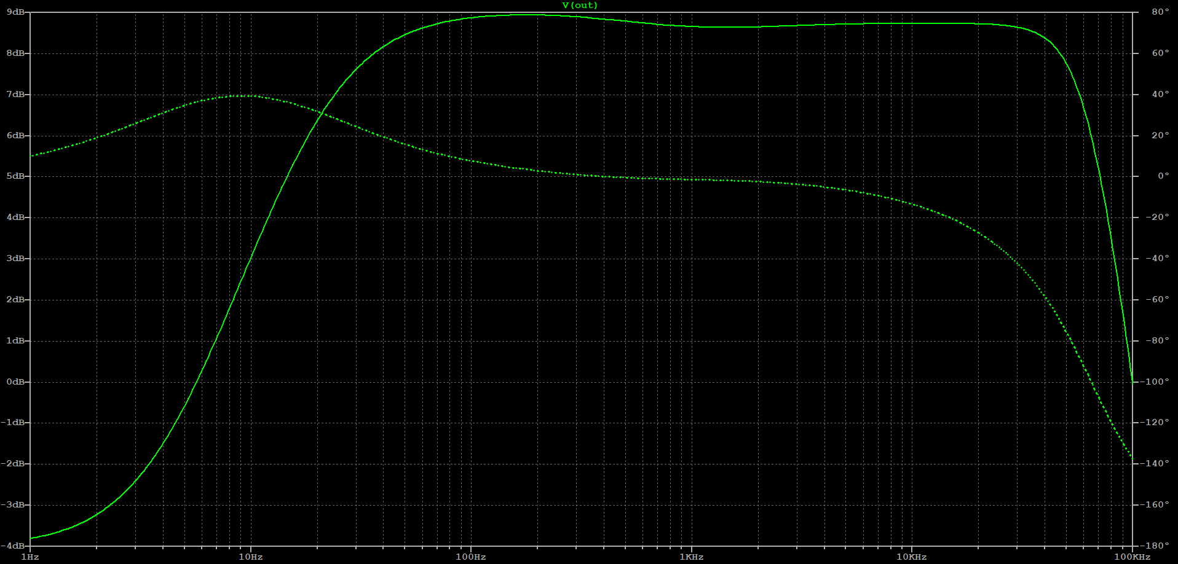Click the -120° phase axis label
Screen dimensions: 1178x564
click(x=1155, y=423)
